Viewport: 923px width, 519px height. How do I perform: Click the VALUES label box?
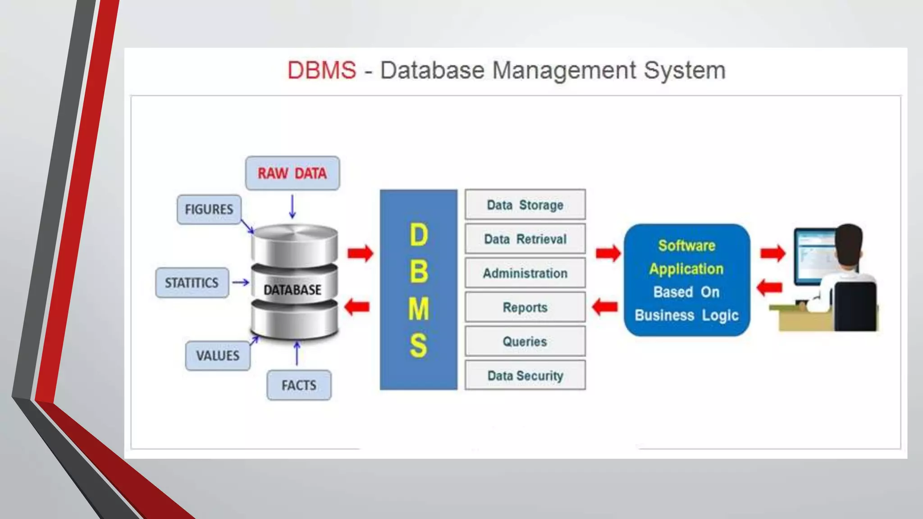click(218, 356)
